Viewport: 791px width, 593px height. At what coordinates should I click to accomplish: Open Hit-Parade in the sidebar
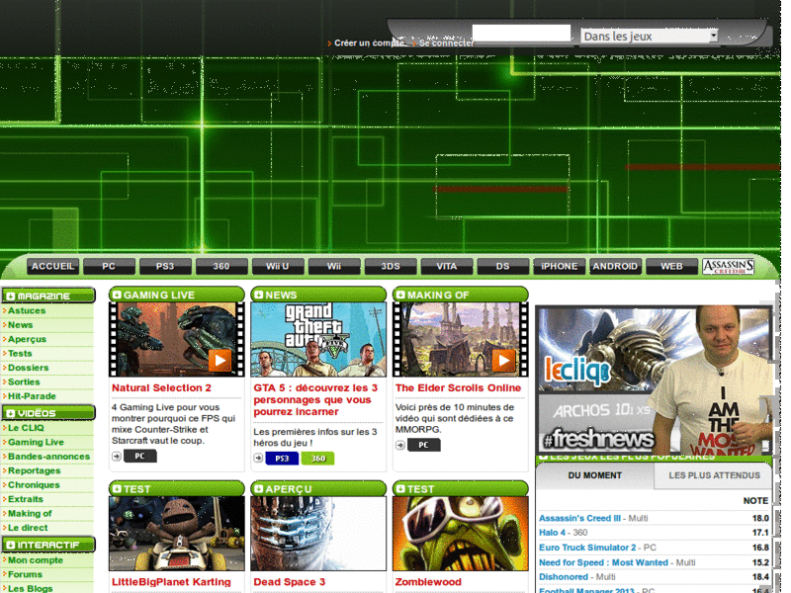tap(32, 396)
